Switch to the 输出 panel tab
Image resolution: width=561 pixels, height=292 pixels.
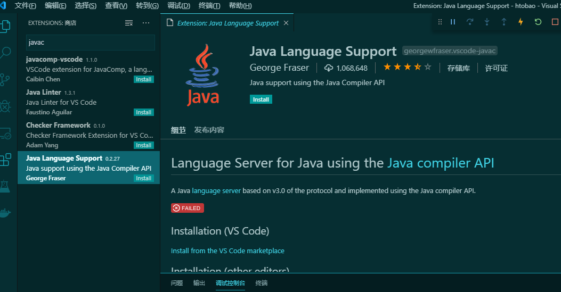coord(199,283)
